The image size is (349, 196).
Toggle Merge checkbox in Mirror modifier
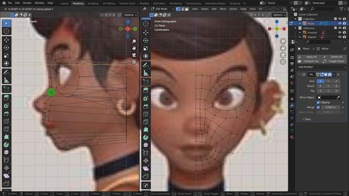pyautogui.click(x=318, y=107)
